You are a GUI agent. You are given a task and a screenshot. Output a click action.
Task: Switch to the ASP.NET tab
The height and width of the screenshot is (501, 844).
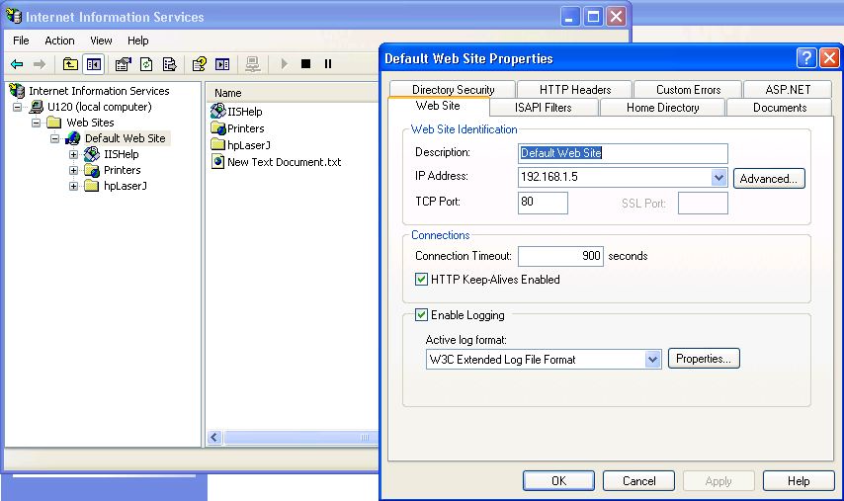(788, 89)
